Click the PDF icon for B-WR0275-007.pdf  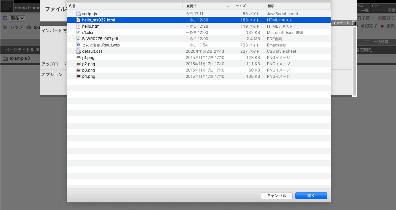(78, 39)
